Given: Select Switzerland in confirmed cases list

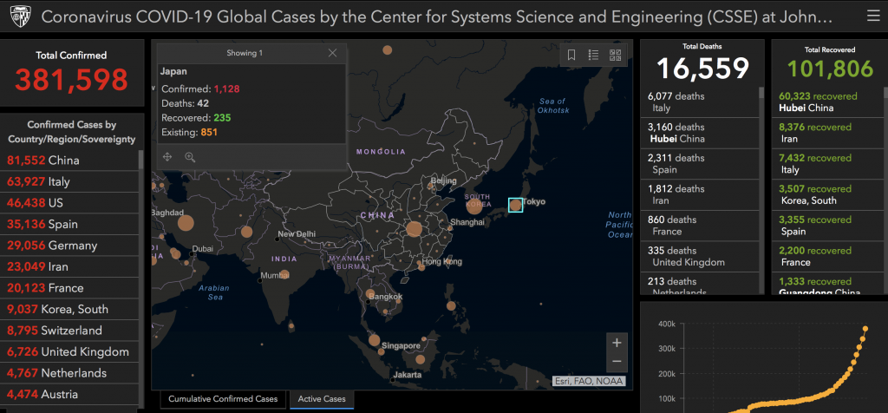Looking at the screenshot, I should (x=69, y=331).
